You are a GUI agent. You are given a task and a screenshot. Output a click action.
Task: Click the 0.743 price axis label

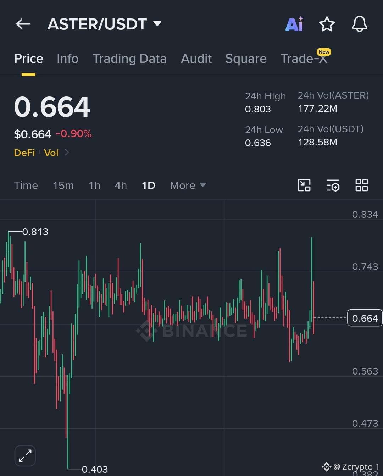[x=365, y=267]
